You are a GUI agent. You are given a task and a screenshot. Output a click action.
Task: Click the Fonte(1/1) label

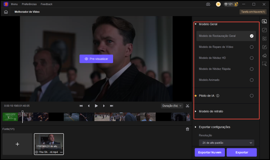tap(8, 129)
